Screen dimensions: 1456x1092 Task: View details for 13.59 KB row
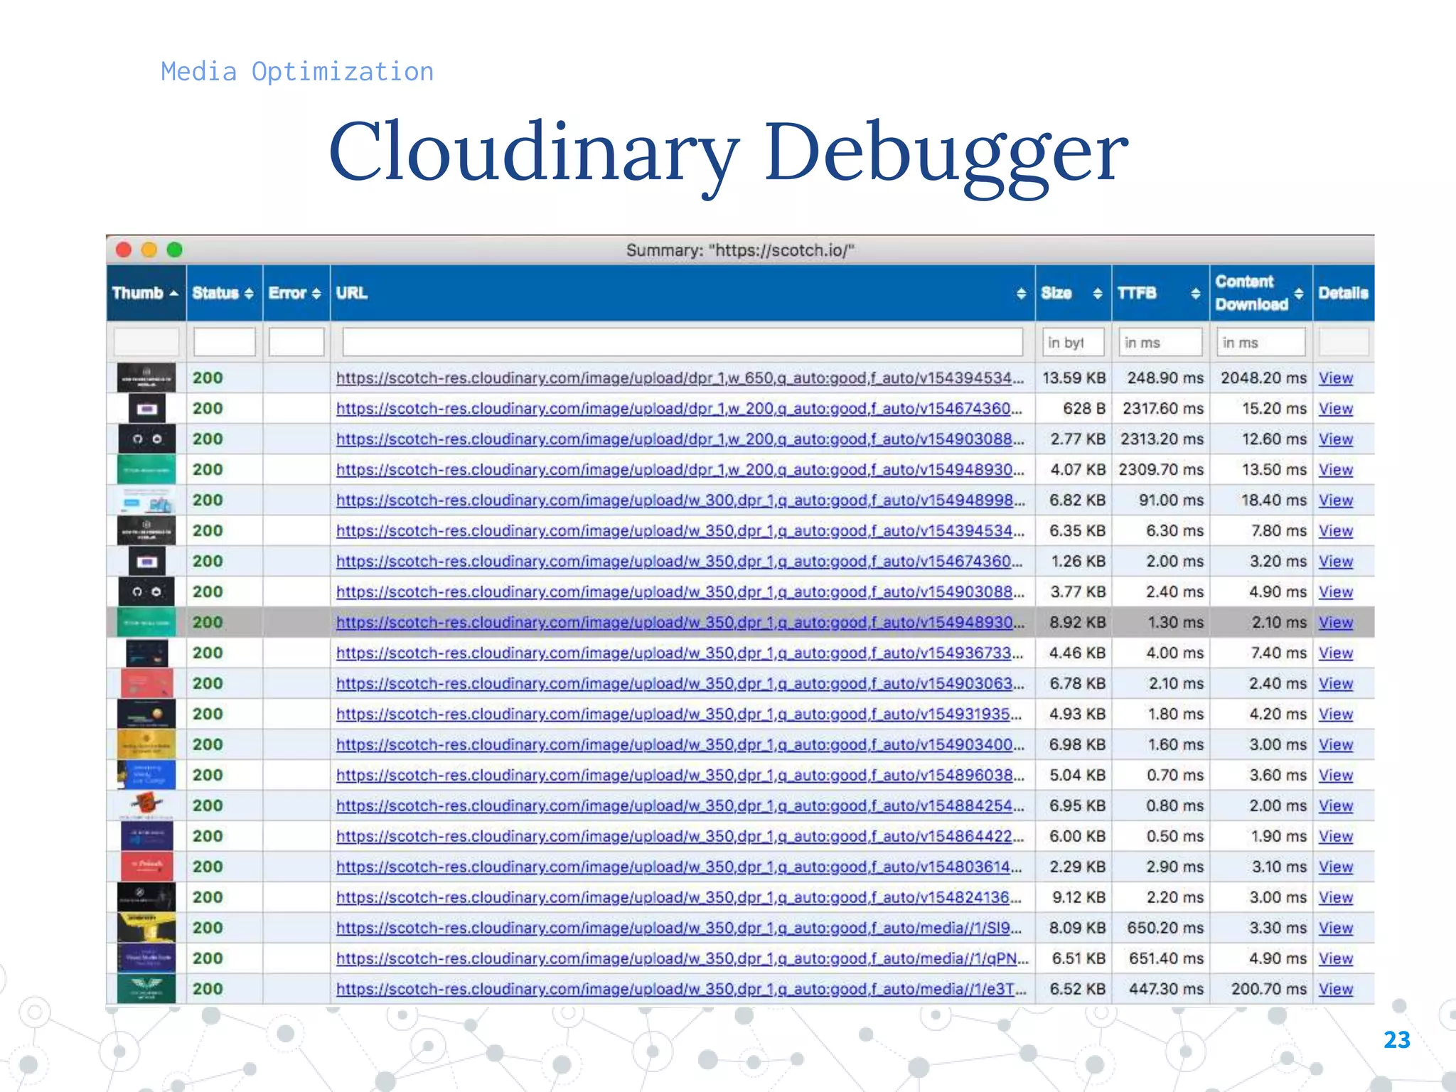[1336, 378]
